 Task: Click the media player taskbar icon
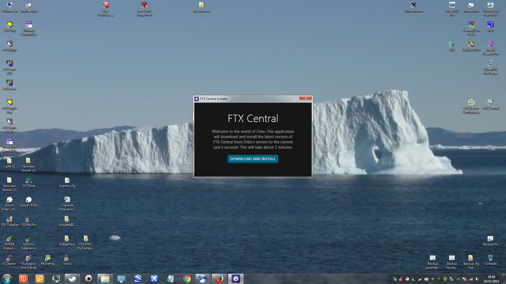click(x=89, y=279)
